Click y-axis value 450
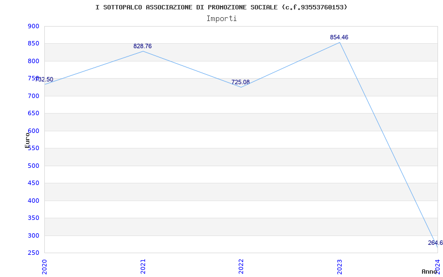Image resolution: width=443 pixels, height=277 pixels. pyautogui.click(x=34, y=183)
